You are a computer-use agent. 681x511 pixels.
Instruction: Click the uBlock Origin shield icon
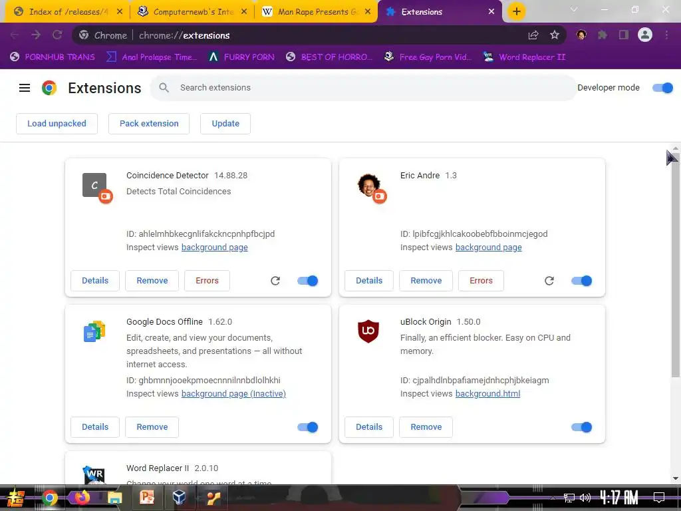[368, 331]
